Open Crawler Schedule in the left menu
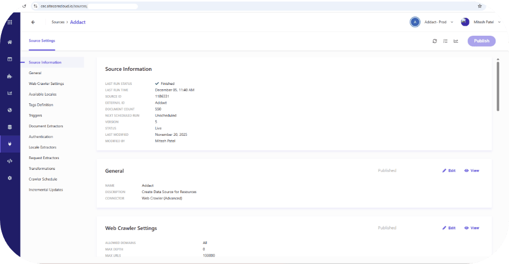 (x=43, y=179)
